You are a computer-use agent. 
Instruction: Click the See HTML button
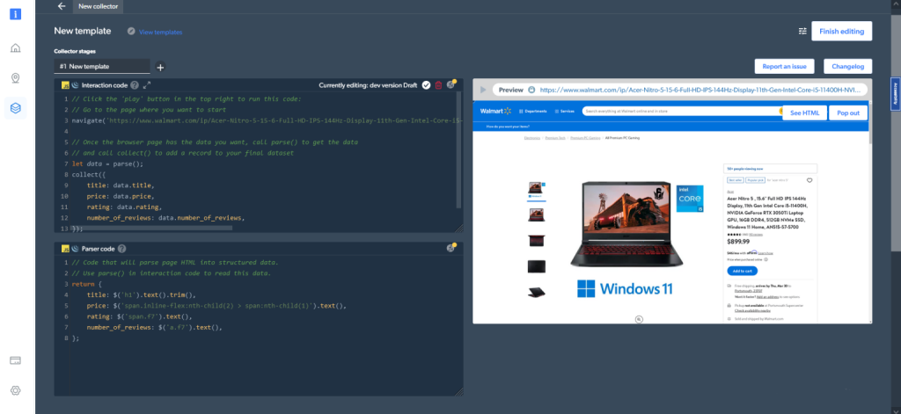pos(804,113)
